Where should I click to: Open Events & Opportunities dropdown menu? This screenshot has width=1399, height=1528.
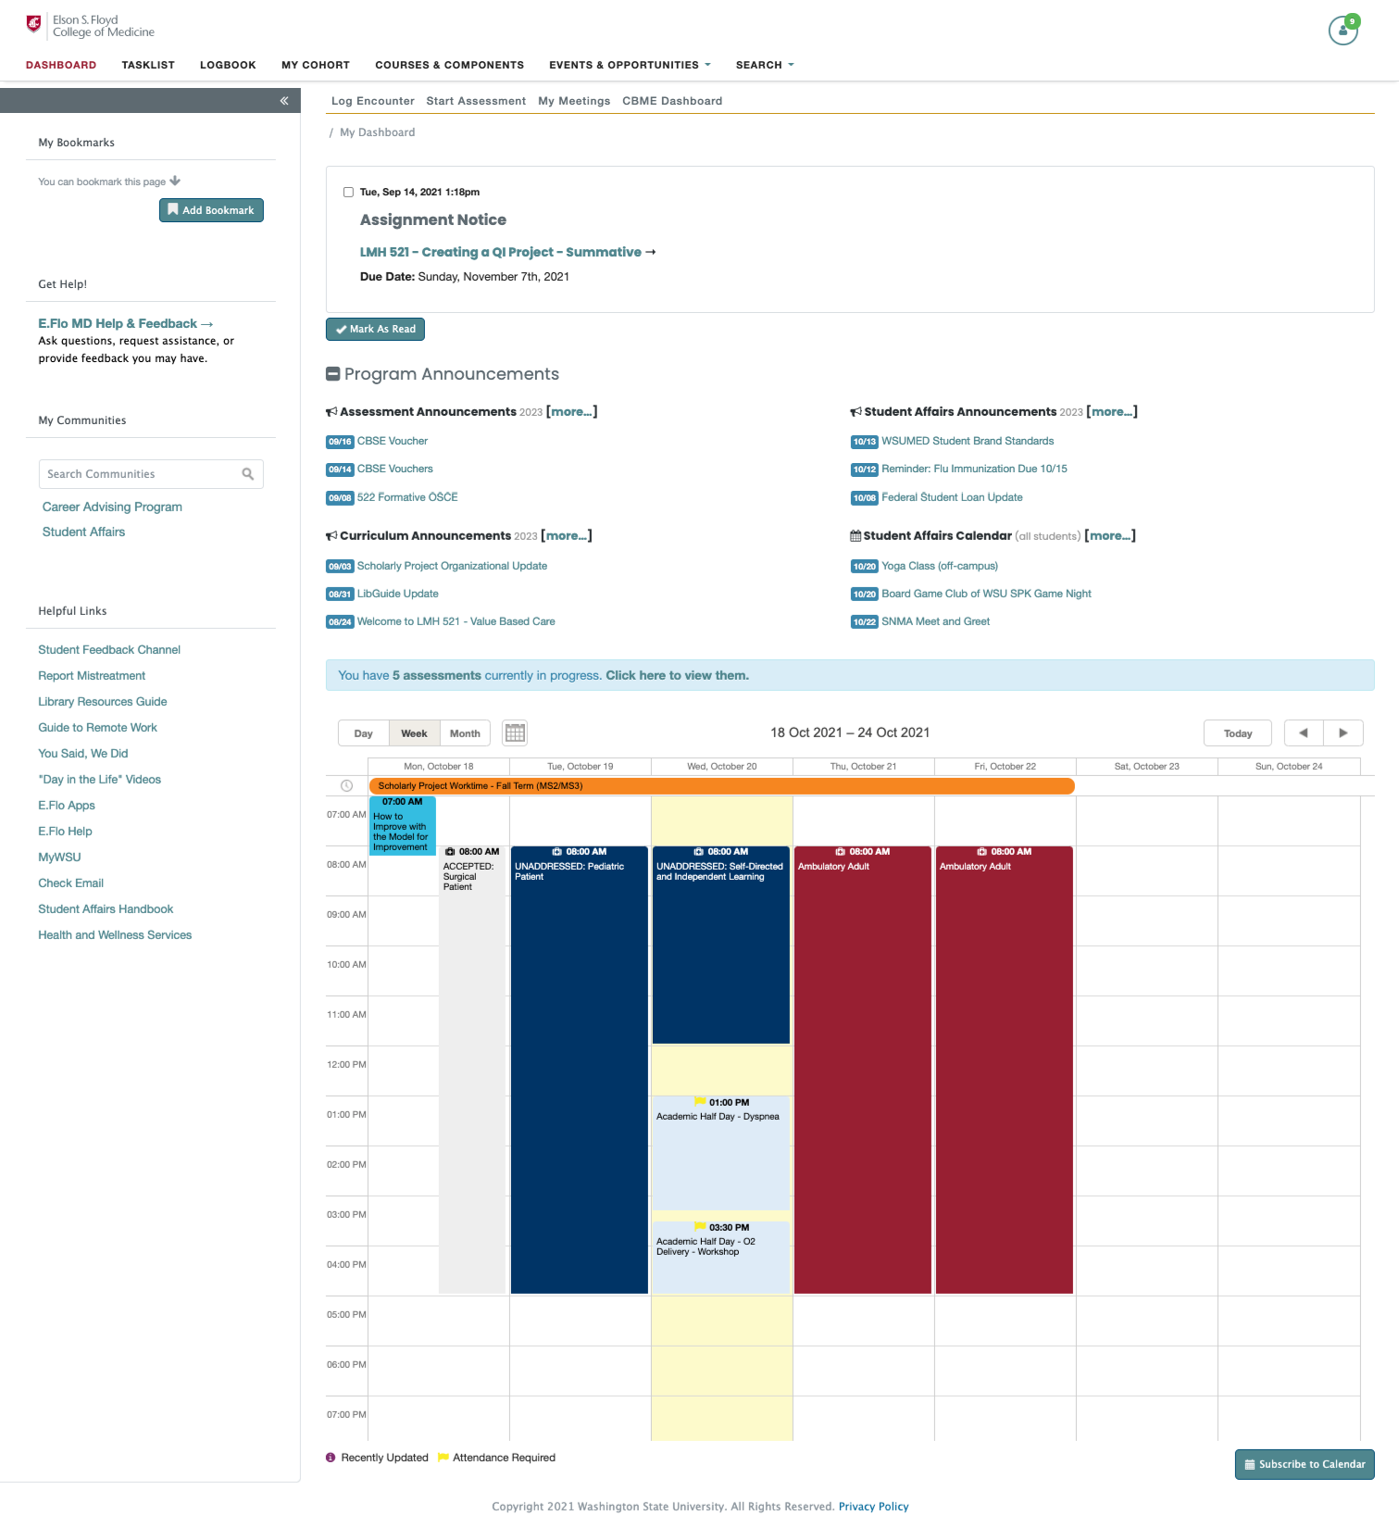630,65
